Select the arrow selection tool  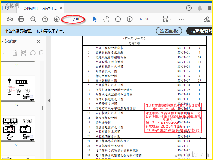tap(95, 19)
